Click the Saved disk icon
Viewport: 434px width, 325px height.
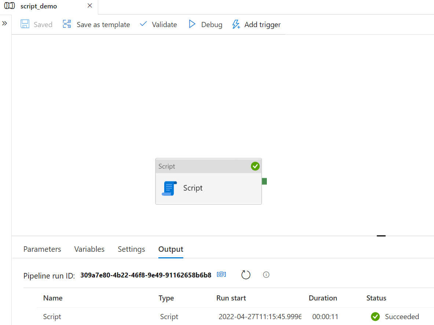(25, 24)
